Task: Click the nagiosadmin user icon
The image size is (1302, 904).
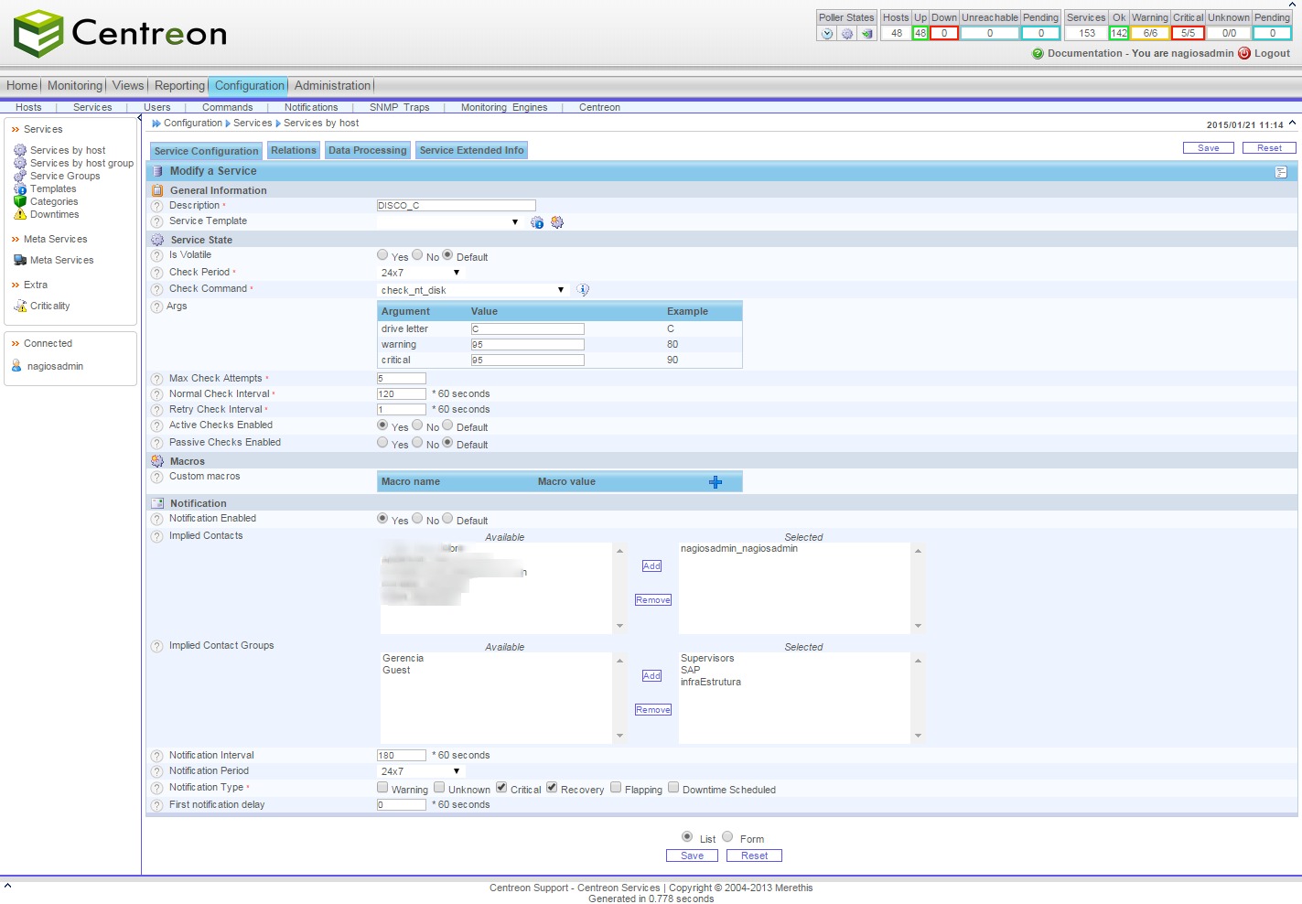Action: point(16,366)
